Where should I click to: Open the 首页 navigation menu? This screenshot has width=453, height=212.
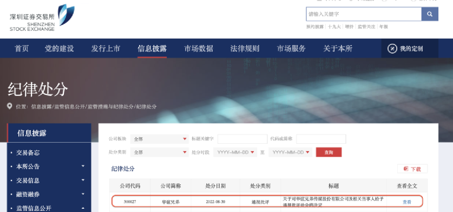coord(22,48)
